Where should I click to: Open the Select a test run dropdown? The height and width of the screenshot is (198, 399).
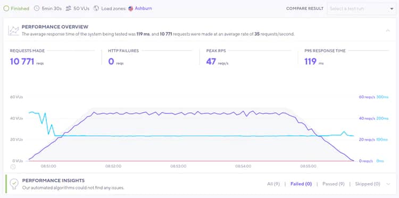point(361,9)
